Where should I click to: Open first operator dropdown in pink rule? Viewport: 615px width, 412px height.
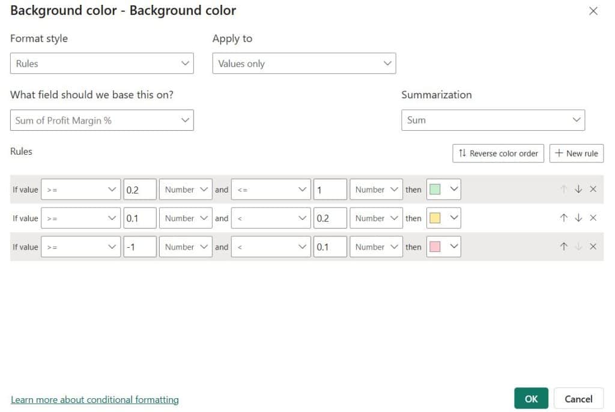pos(81,246)
